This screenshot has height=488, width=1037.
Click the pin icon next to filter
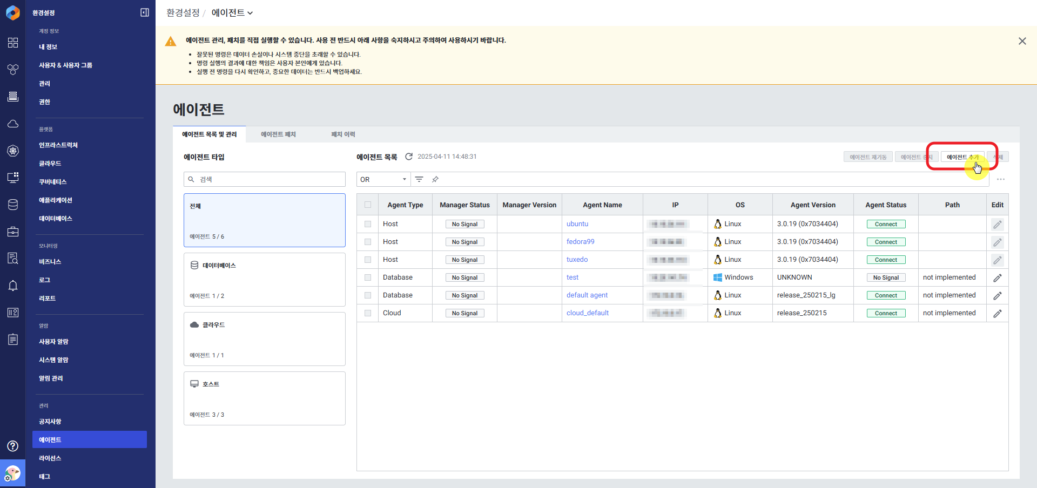click(435, 179)
